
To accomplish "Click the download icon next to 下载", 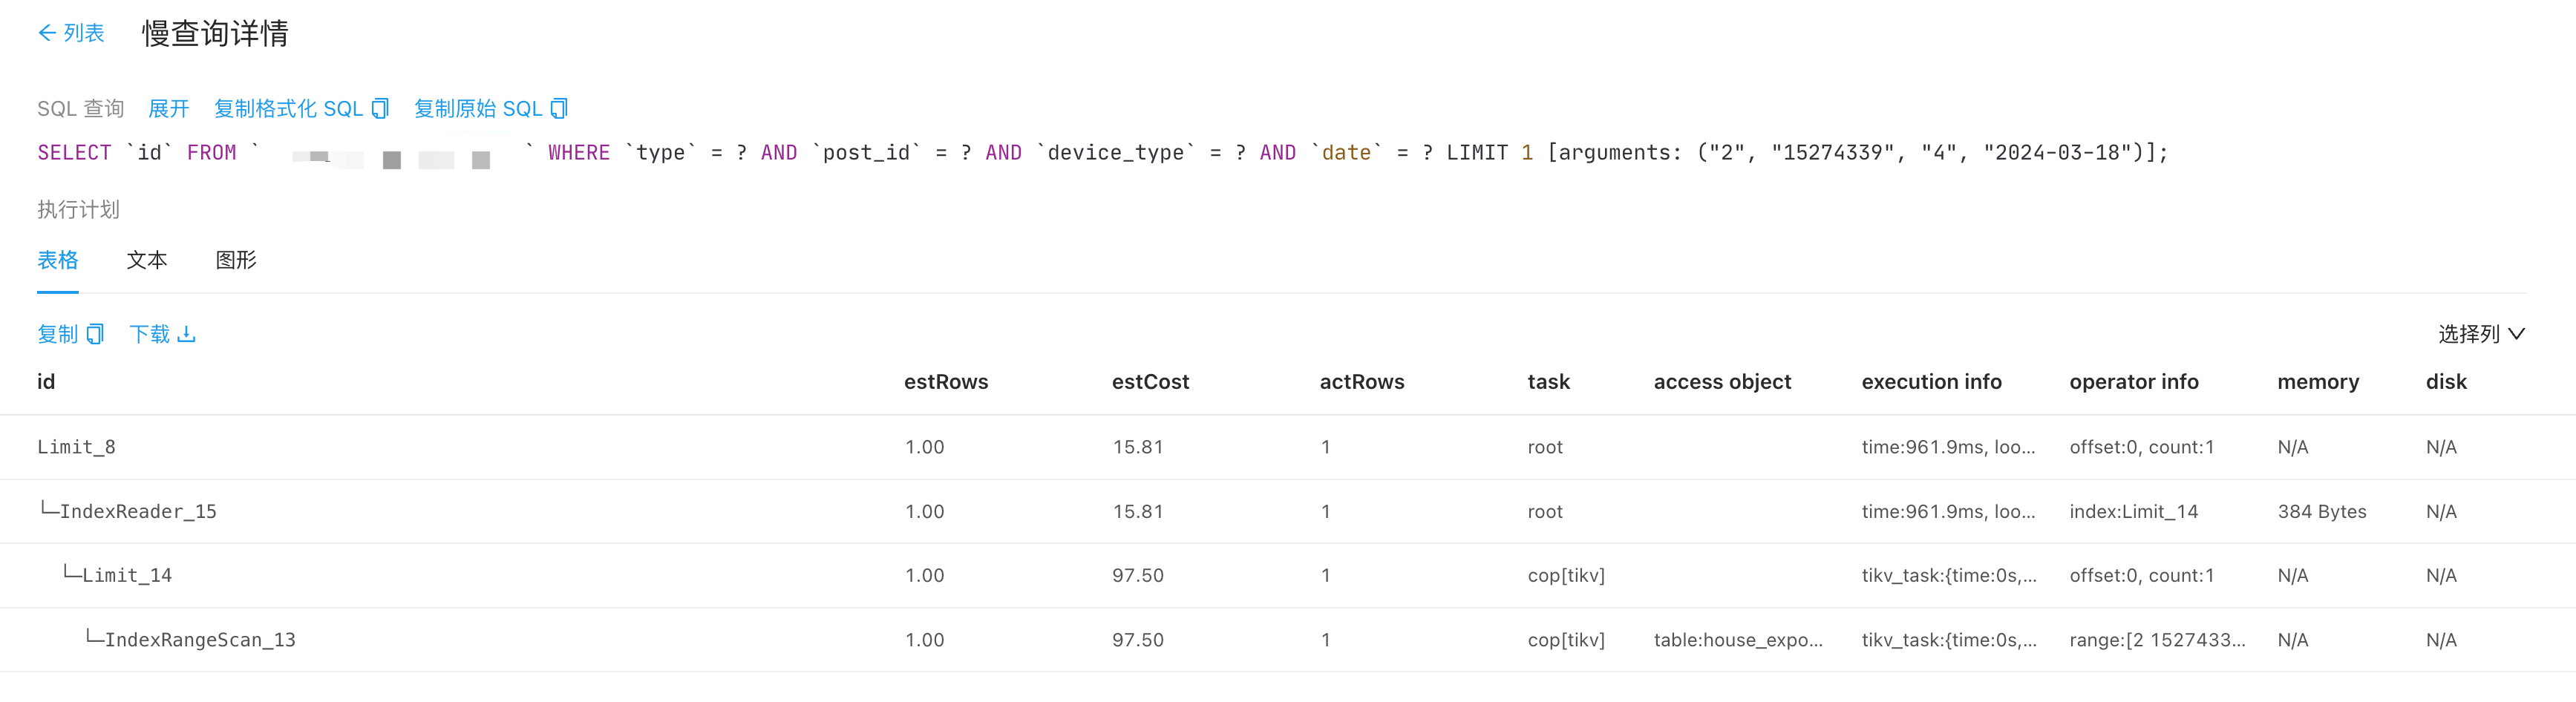I will 186,334.
